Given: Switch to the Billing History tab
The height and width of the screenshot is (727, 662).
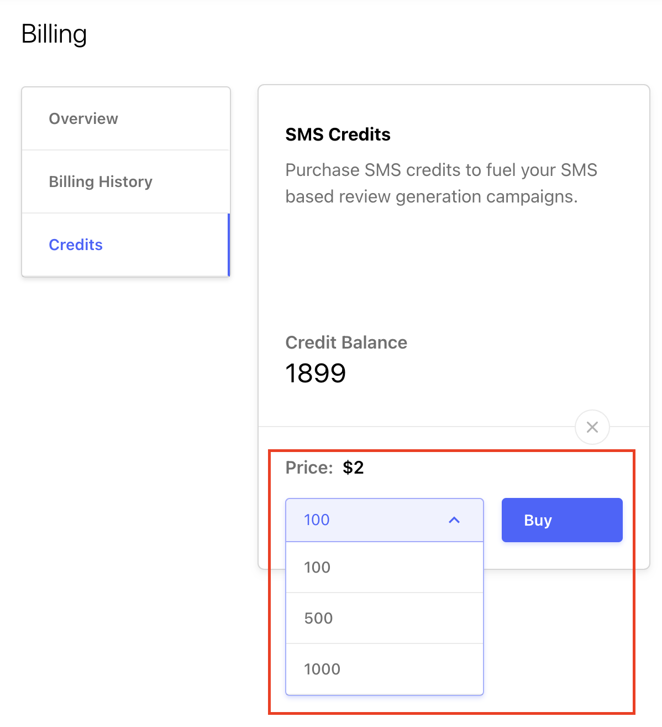Looking at the screenshot, I should tap(125, 181).
